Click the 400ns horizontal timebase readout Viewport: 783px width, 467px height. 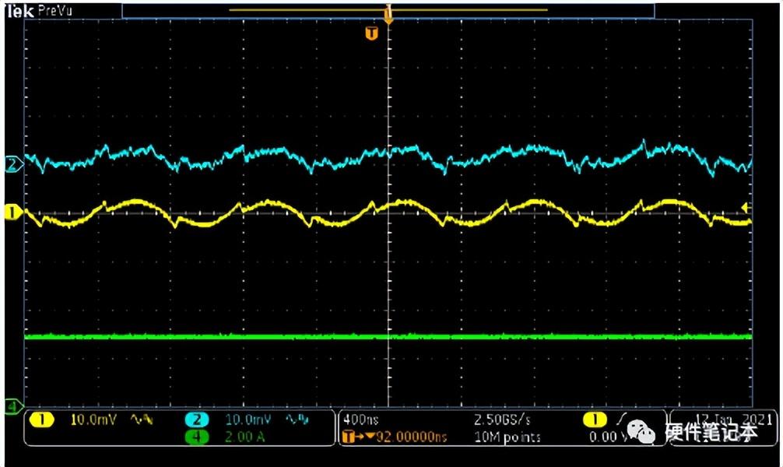coord(356,420)
